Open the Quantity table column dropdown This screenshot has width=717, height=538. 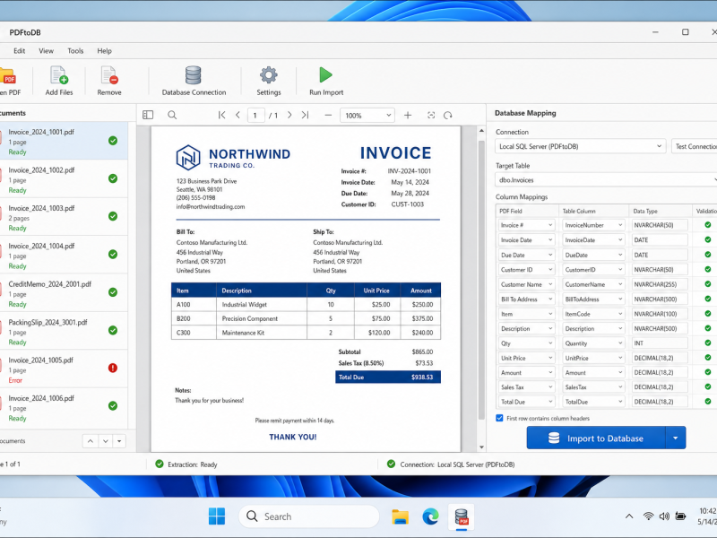point(593,343)
